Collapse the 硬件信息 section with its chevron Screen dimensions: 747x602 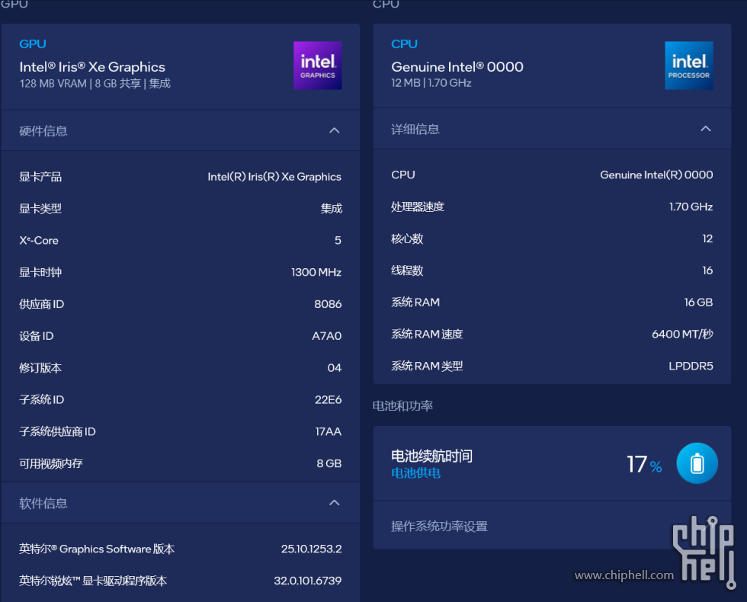(335, 130)
